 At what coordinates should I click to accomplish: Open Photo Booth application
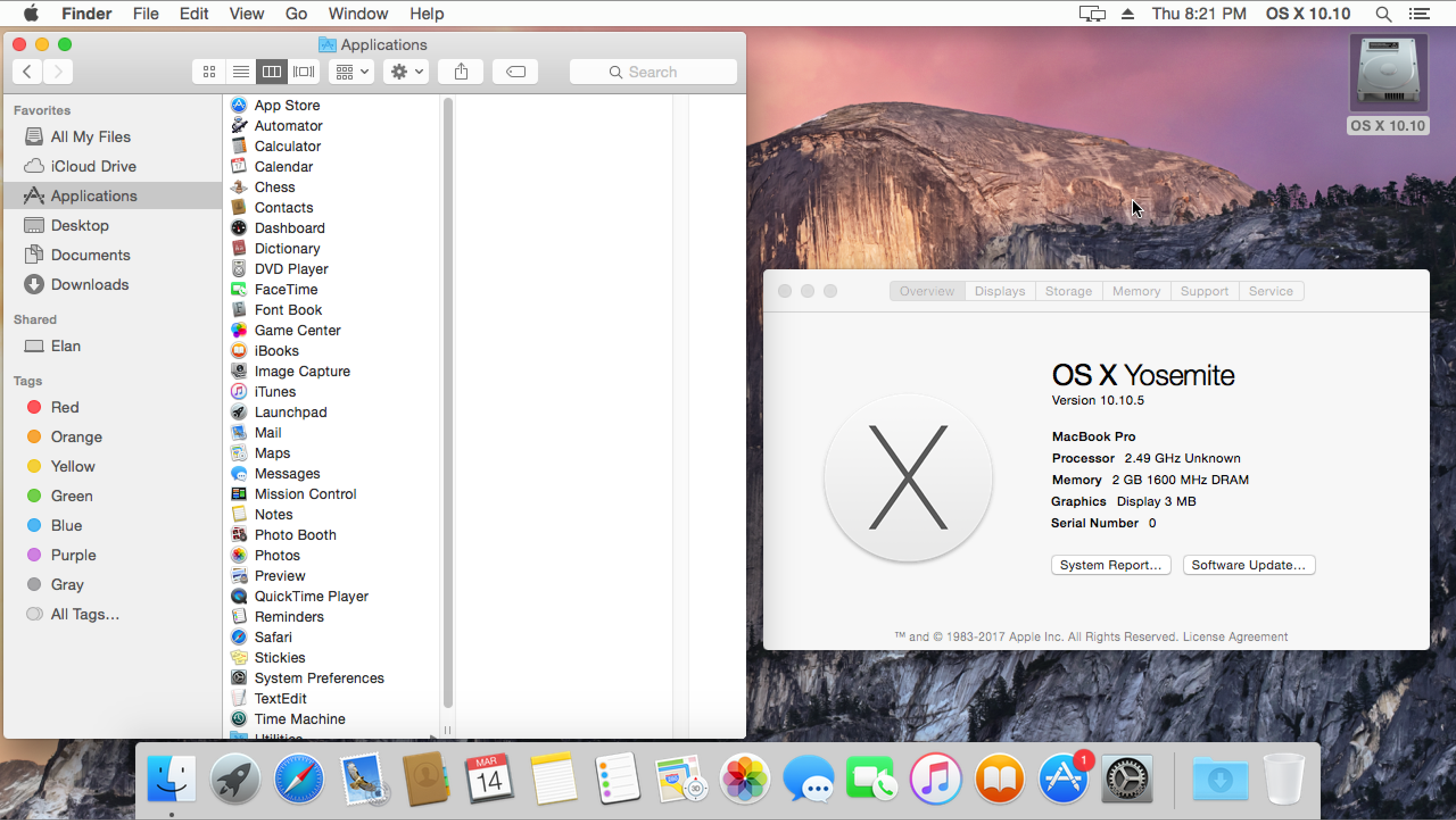(x=296, y=534)
